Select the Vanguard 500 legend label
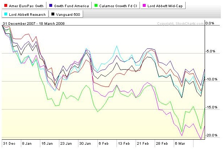Image resolution: width=223 pixels, height=149 pixels. click(x=68, y=14)
